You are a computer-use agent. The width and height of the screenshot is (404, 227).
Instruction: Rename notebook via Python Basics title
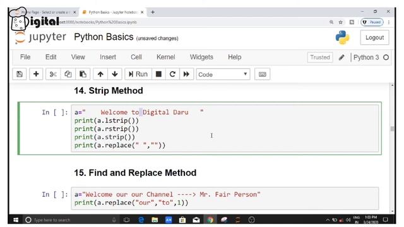click(104, 37)
